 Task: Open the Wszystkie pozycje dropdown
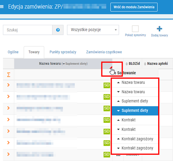pyautogui.click(x=93, y=30)
